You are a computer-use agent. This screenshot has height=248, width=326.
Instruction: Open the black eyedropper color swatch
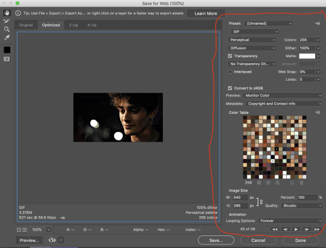click(7, 50)
